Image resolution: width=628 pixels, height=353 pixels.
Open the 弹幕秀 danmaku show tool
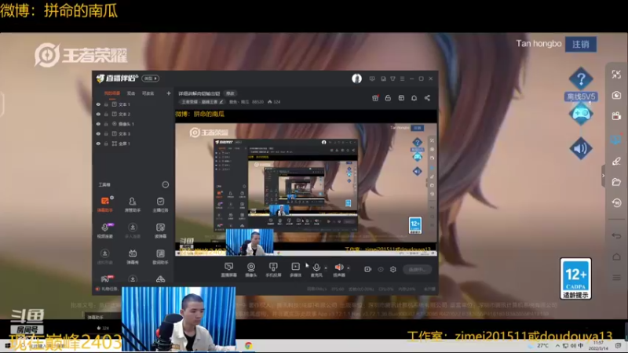pos(133,257)
